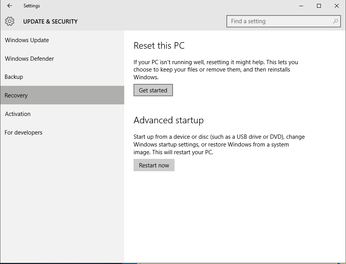Screen dimensions: 346x264
Task: Click Get started under Reset this PC
Action: click(153, 90)
